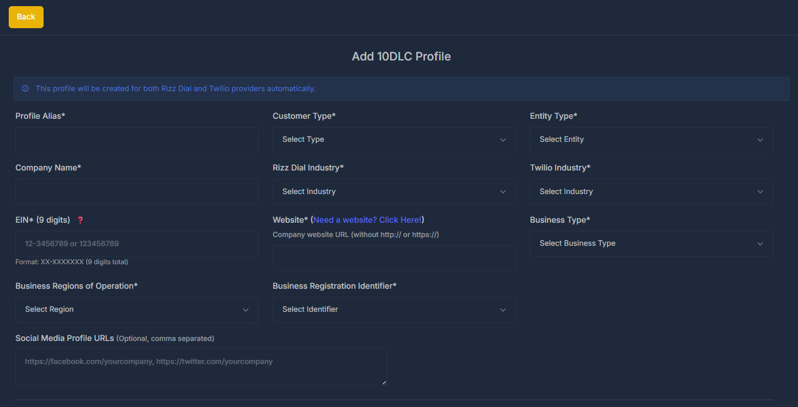Click the Social Media Profile URLs textarea

(x=201, y=367)
